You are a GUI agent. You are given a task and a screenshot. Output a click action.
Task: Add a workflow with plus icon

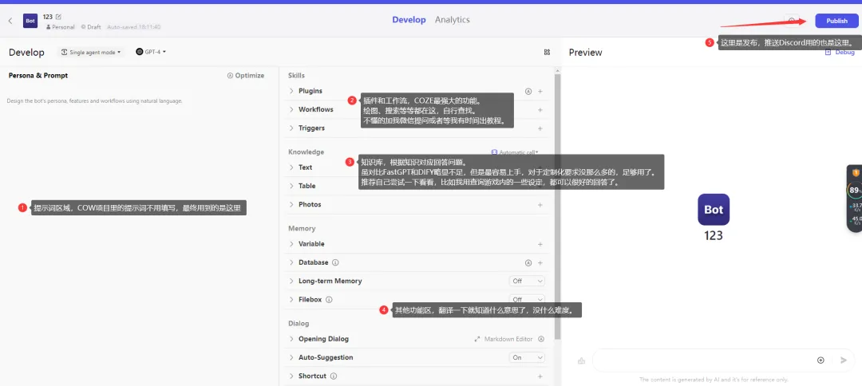pos(540,110)
